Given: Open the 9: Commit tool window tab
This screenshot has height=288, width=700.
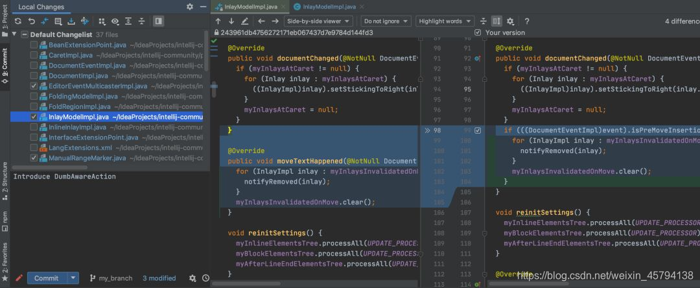Looking at the screenshot, I should tap(5, 66).
